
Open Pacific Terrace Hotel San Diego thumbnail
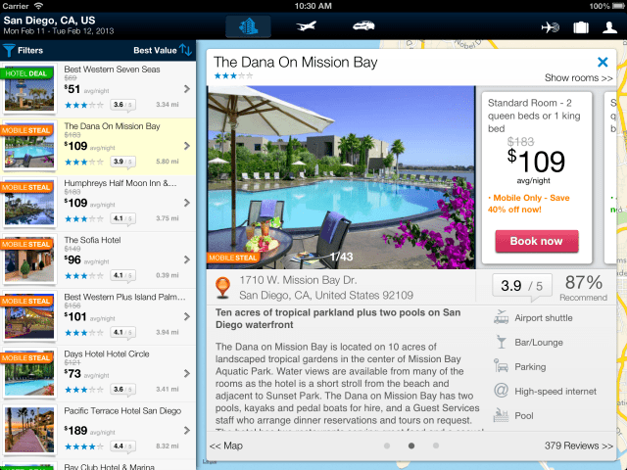pyautogui.click(x=29, y=430)
